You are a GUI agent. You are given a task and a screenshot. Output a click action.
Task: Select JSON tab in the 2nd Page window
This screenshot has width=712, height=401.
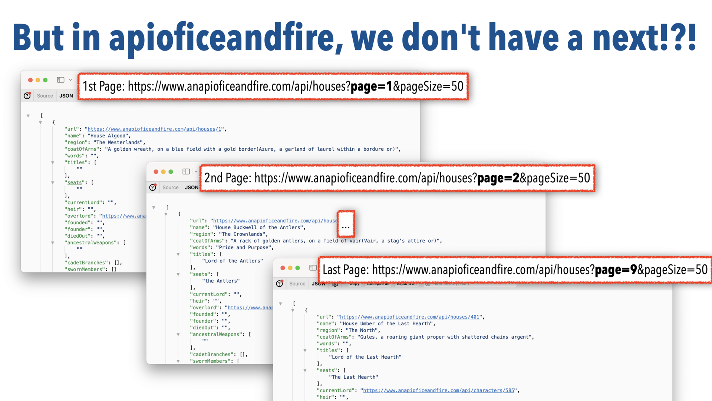(191, 188)
